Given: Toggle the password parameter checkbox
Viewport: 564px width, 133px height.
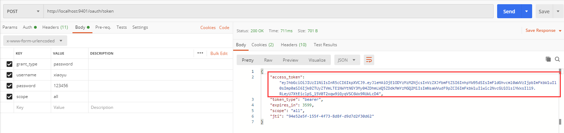Looking at the screenshot, I should coord(9,86).
